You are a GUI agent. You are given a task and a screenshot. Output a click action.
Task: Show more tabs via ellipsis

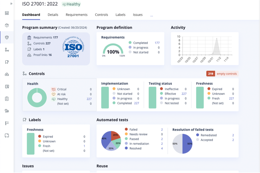point(152,15)
